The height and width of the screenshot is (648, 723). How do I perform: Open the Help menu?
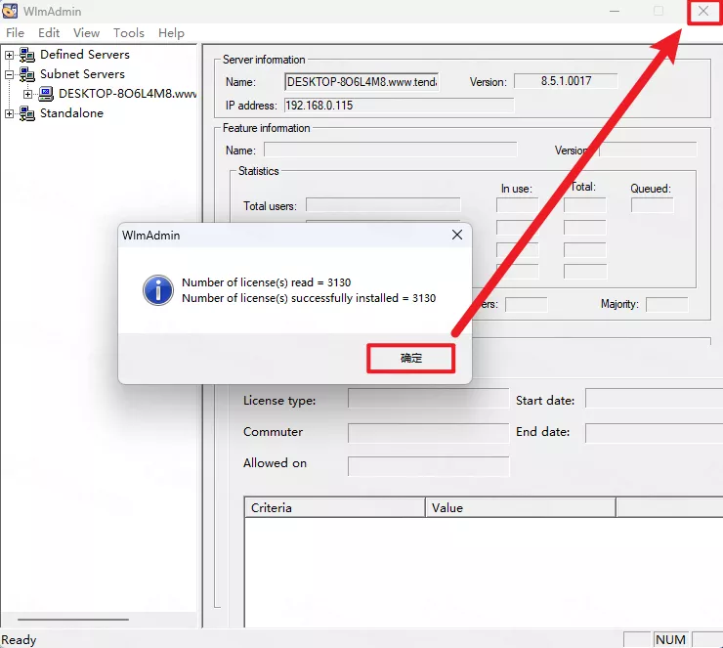171,32
